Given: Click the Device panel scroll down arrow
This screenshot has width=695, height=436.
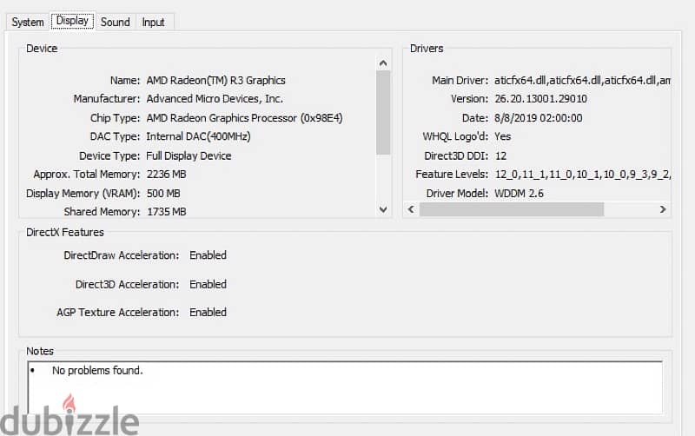Looking at the screenshot, I should pos(383,209).
